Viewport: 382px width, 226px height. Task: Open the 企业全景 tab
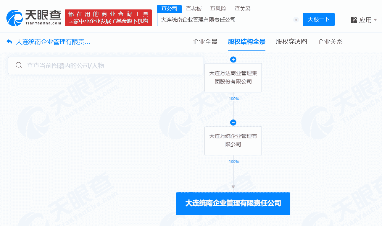pyautogui.click(x=205, y=42)
